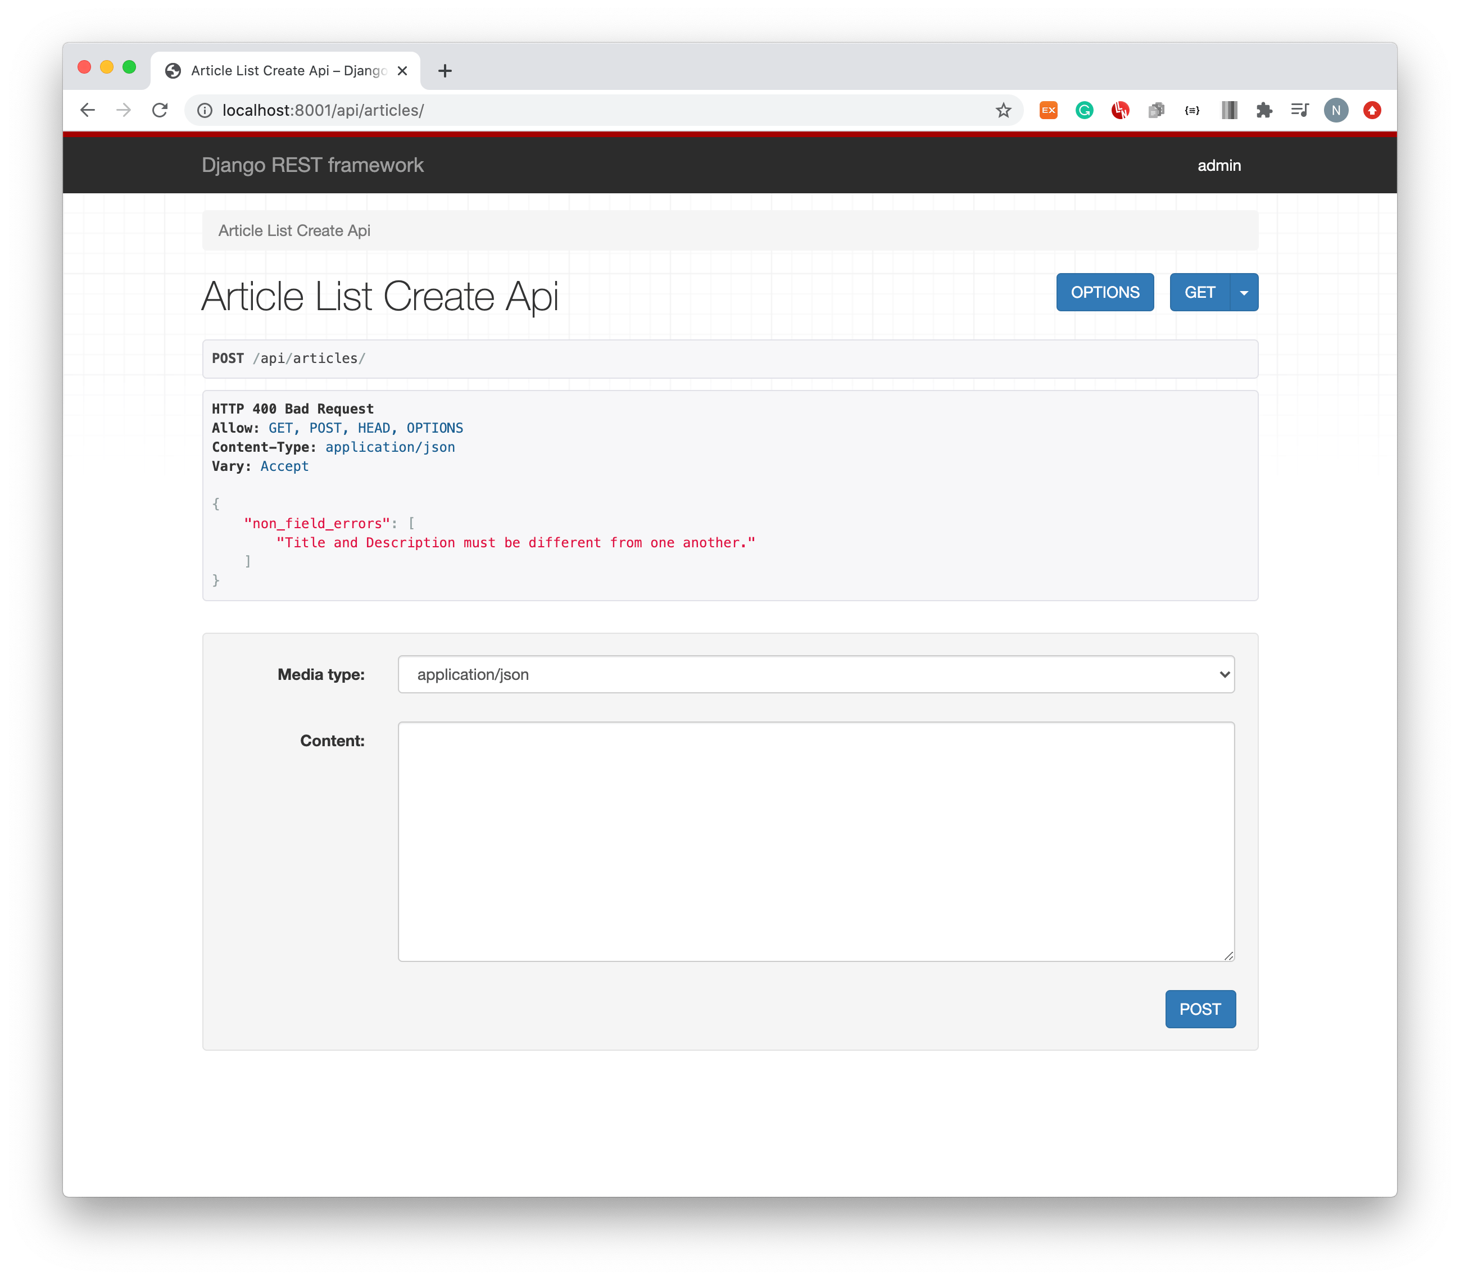This screenshot has width=1460, height=1280.
Task: Open the JSON formatter extension icon
Action: [x=1192, y=110]
